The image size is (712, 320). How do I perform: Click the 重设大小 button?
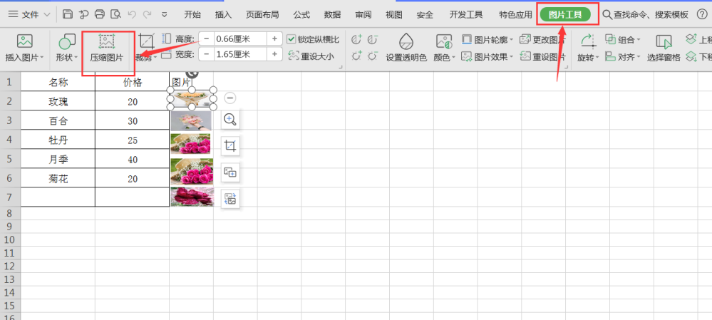[312, 56]
